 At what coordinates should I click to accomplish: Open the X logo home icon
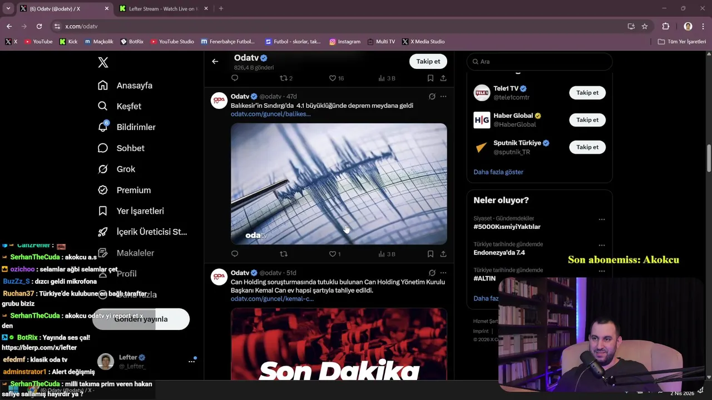pos(103,62)
